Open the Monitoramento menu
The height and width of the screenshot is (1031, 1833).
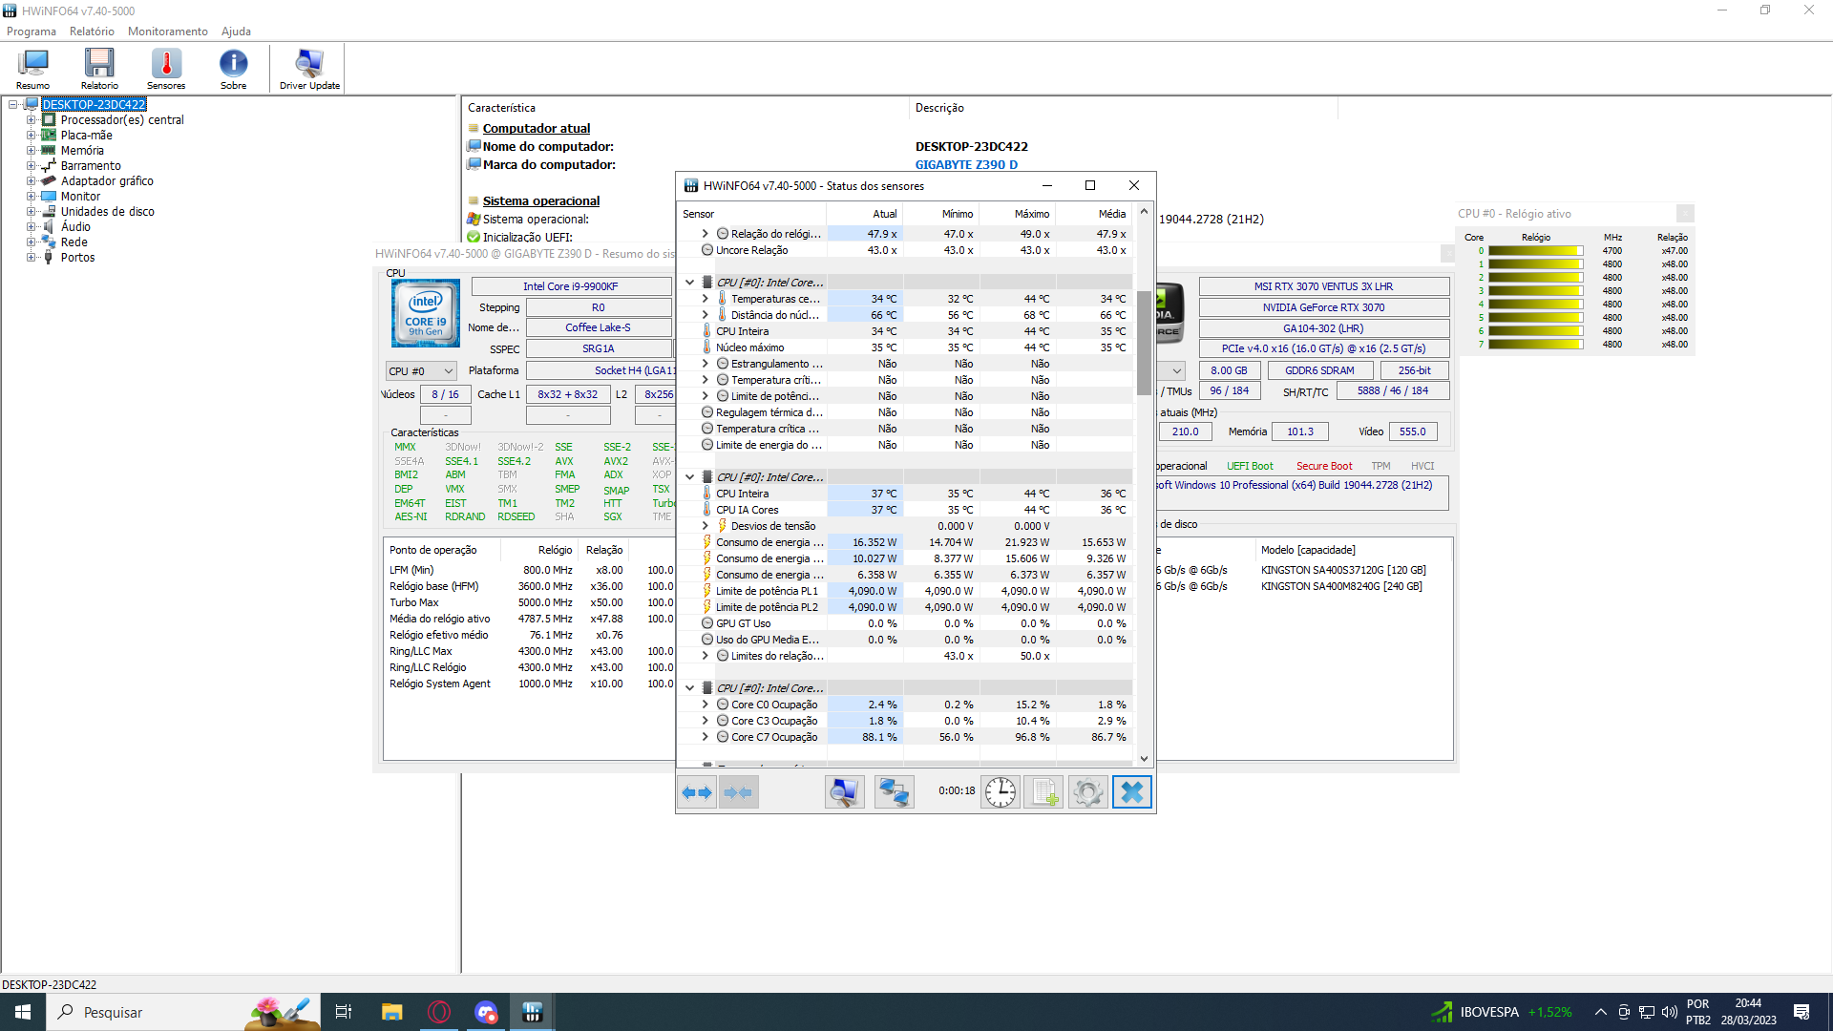point(168,32)
